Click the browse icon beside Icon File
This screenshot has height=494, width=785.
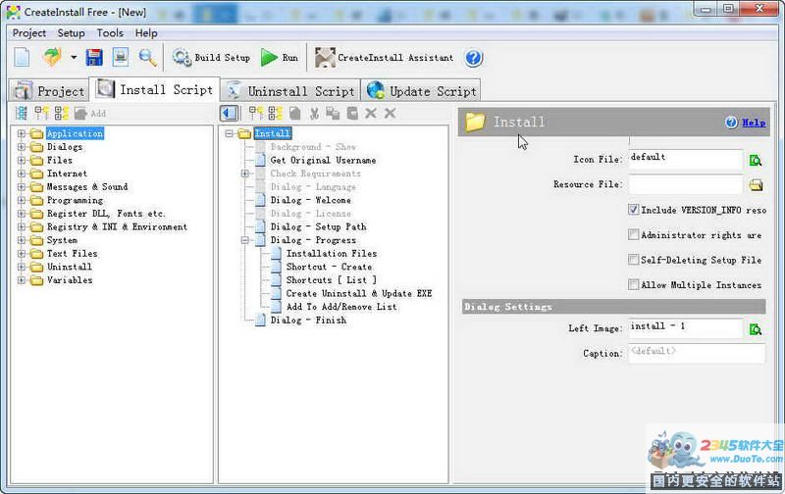(756, 160)
